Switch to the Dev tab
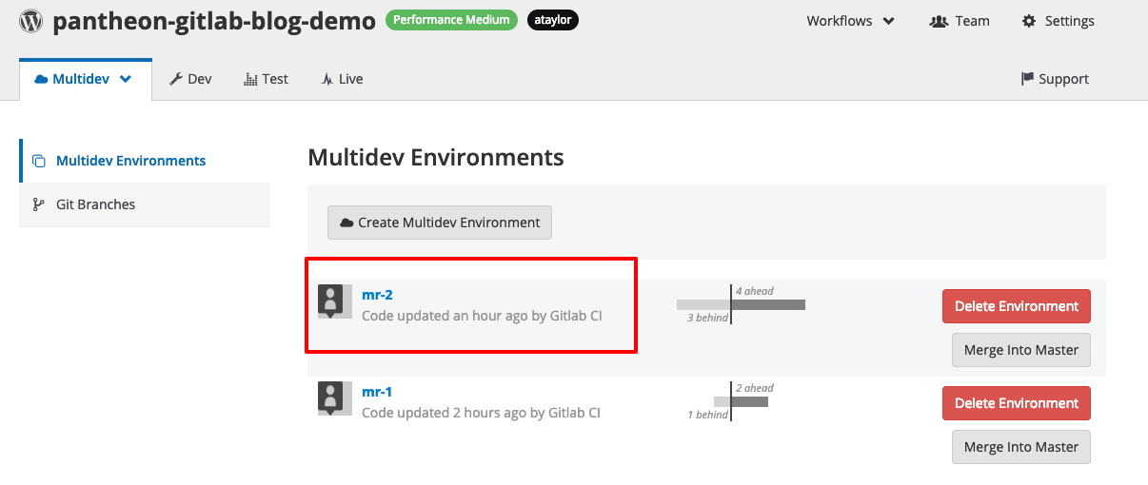 (190, 79)
